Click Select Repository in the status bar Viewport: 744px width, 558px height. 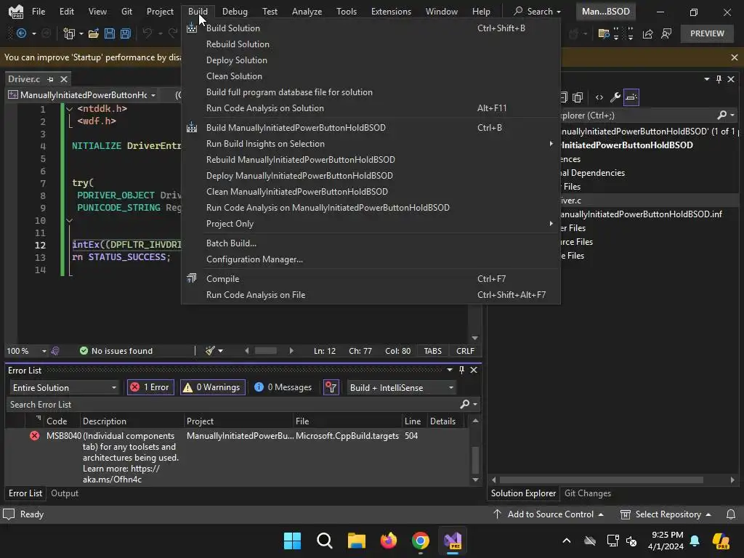[x=666, y=514]
